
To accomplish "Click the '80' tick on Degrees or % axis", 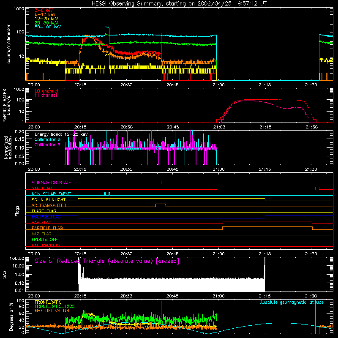I will point(22,306).
